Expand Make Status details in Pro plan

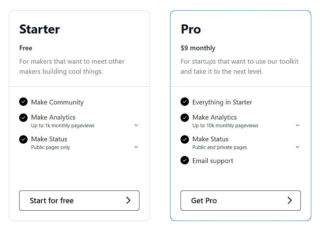click(x=297, y=147)
